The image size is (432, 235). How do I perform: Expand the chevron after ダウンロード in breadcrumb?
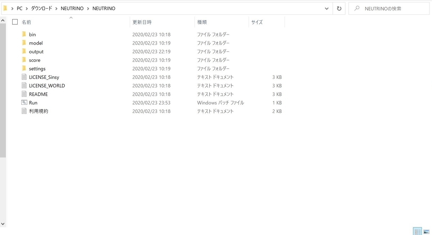[x=56, y=8]
